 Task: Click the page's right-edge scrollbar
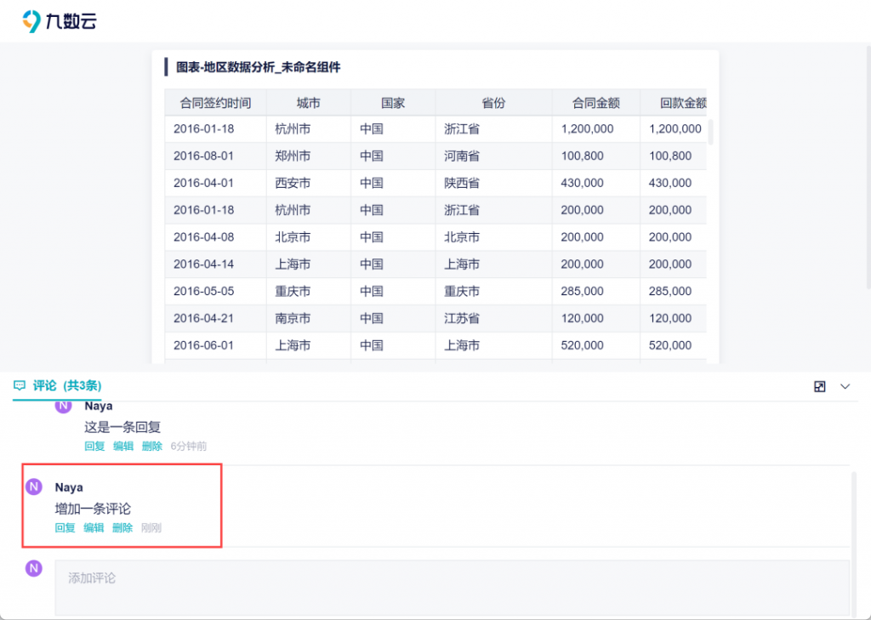coord(868,167)
